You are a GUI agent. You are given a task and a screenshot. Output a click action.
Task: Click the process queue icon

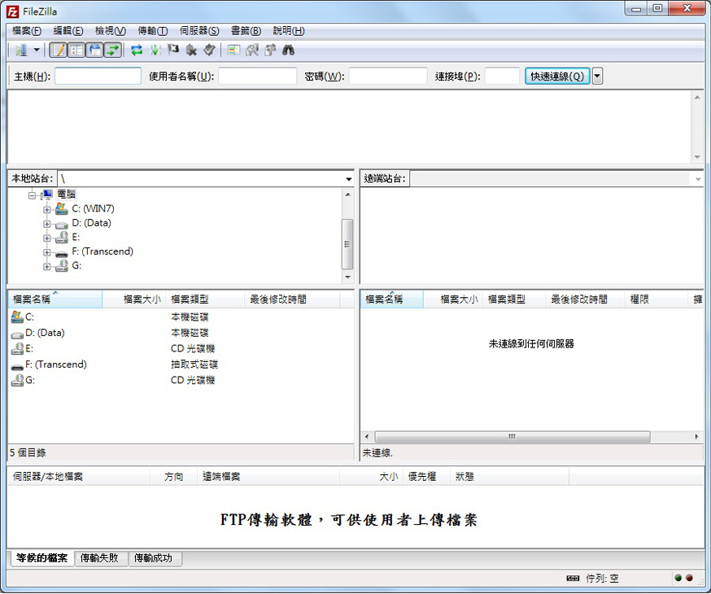click(x=155, y=50)
